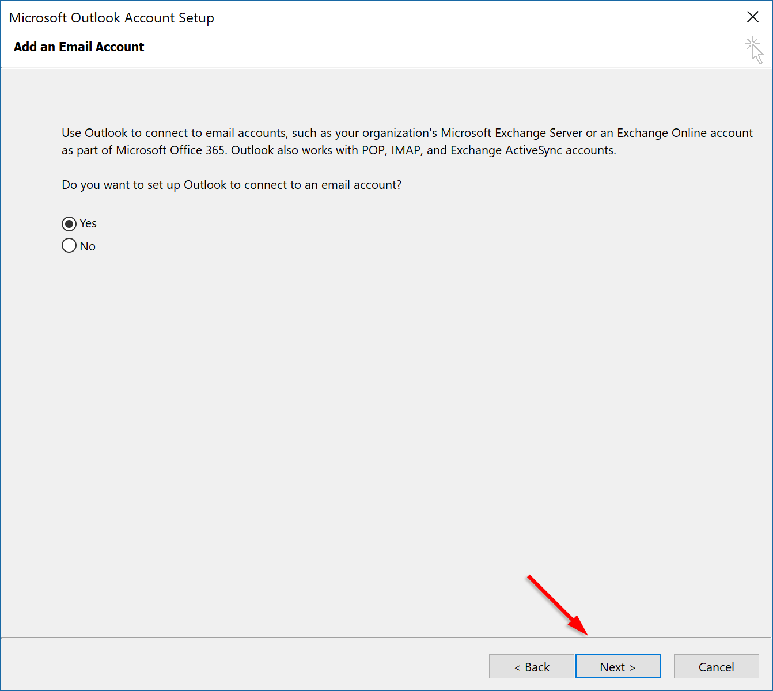
Task: Click the red arrow annotation
Action: 558,605
